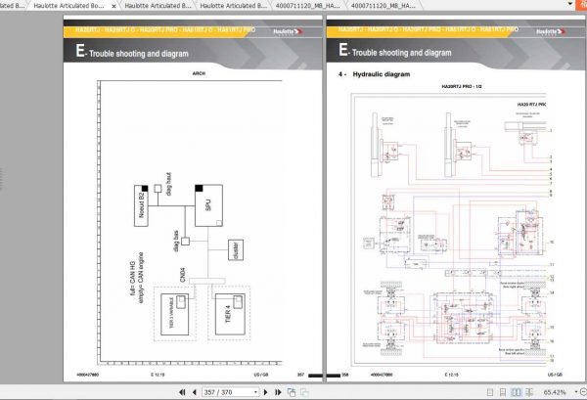The width and height of the screenshot is (587, 400).
Task: Go to the next page
Action: point(266,392)
